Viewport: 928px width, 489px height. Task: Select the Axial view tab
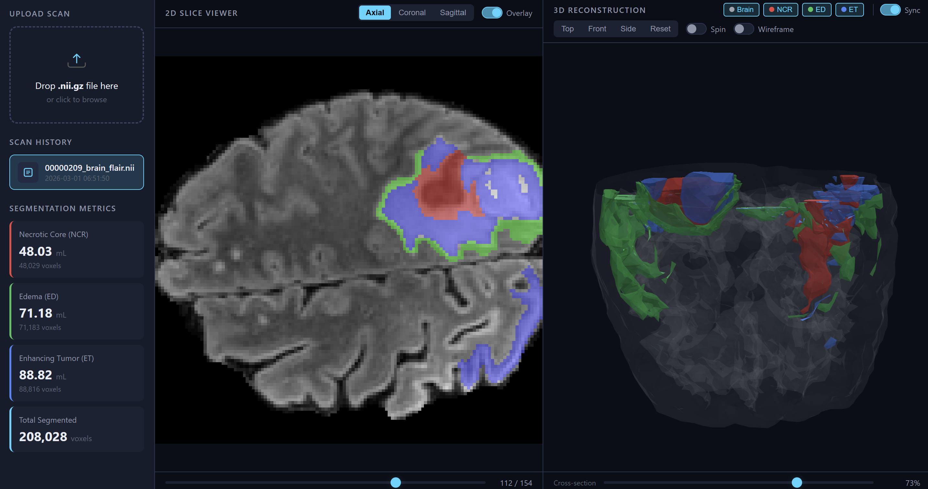click(375, 13)
